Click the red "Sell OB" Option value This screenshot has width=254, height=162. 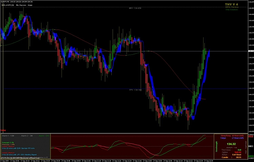click(x=238, y=152)
